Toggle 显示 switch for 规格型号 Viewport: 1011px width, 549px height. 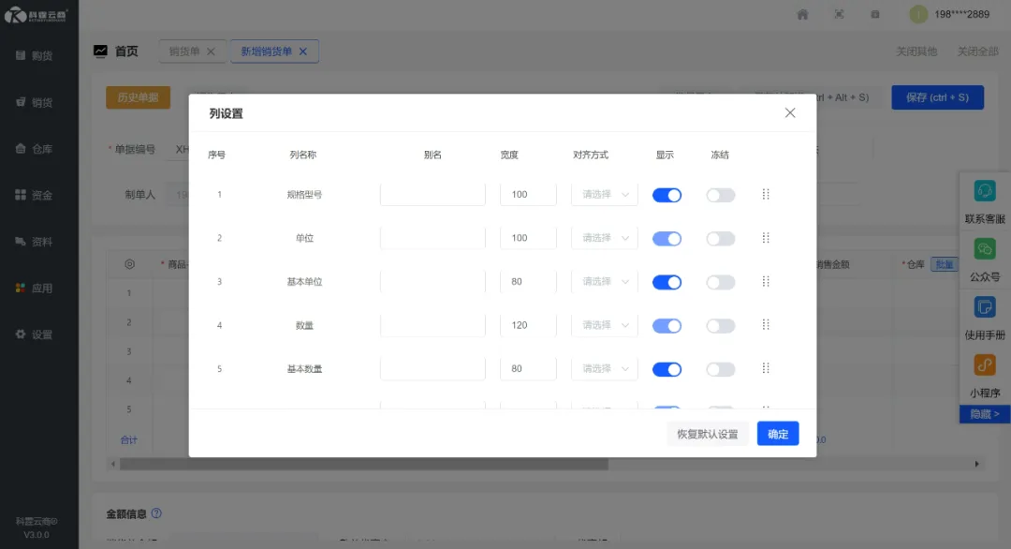tap(667, 195)
